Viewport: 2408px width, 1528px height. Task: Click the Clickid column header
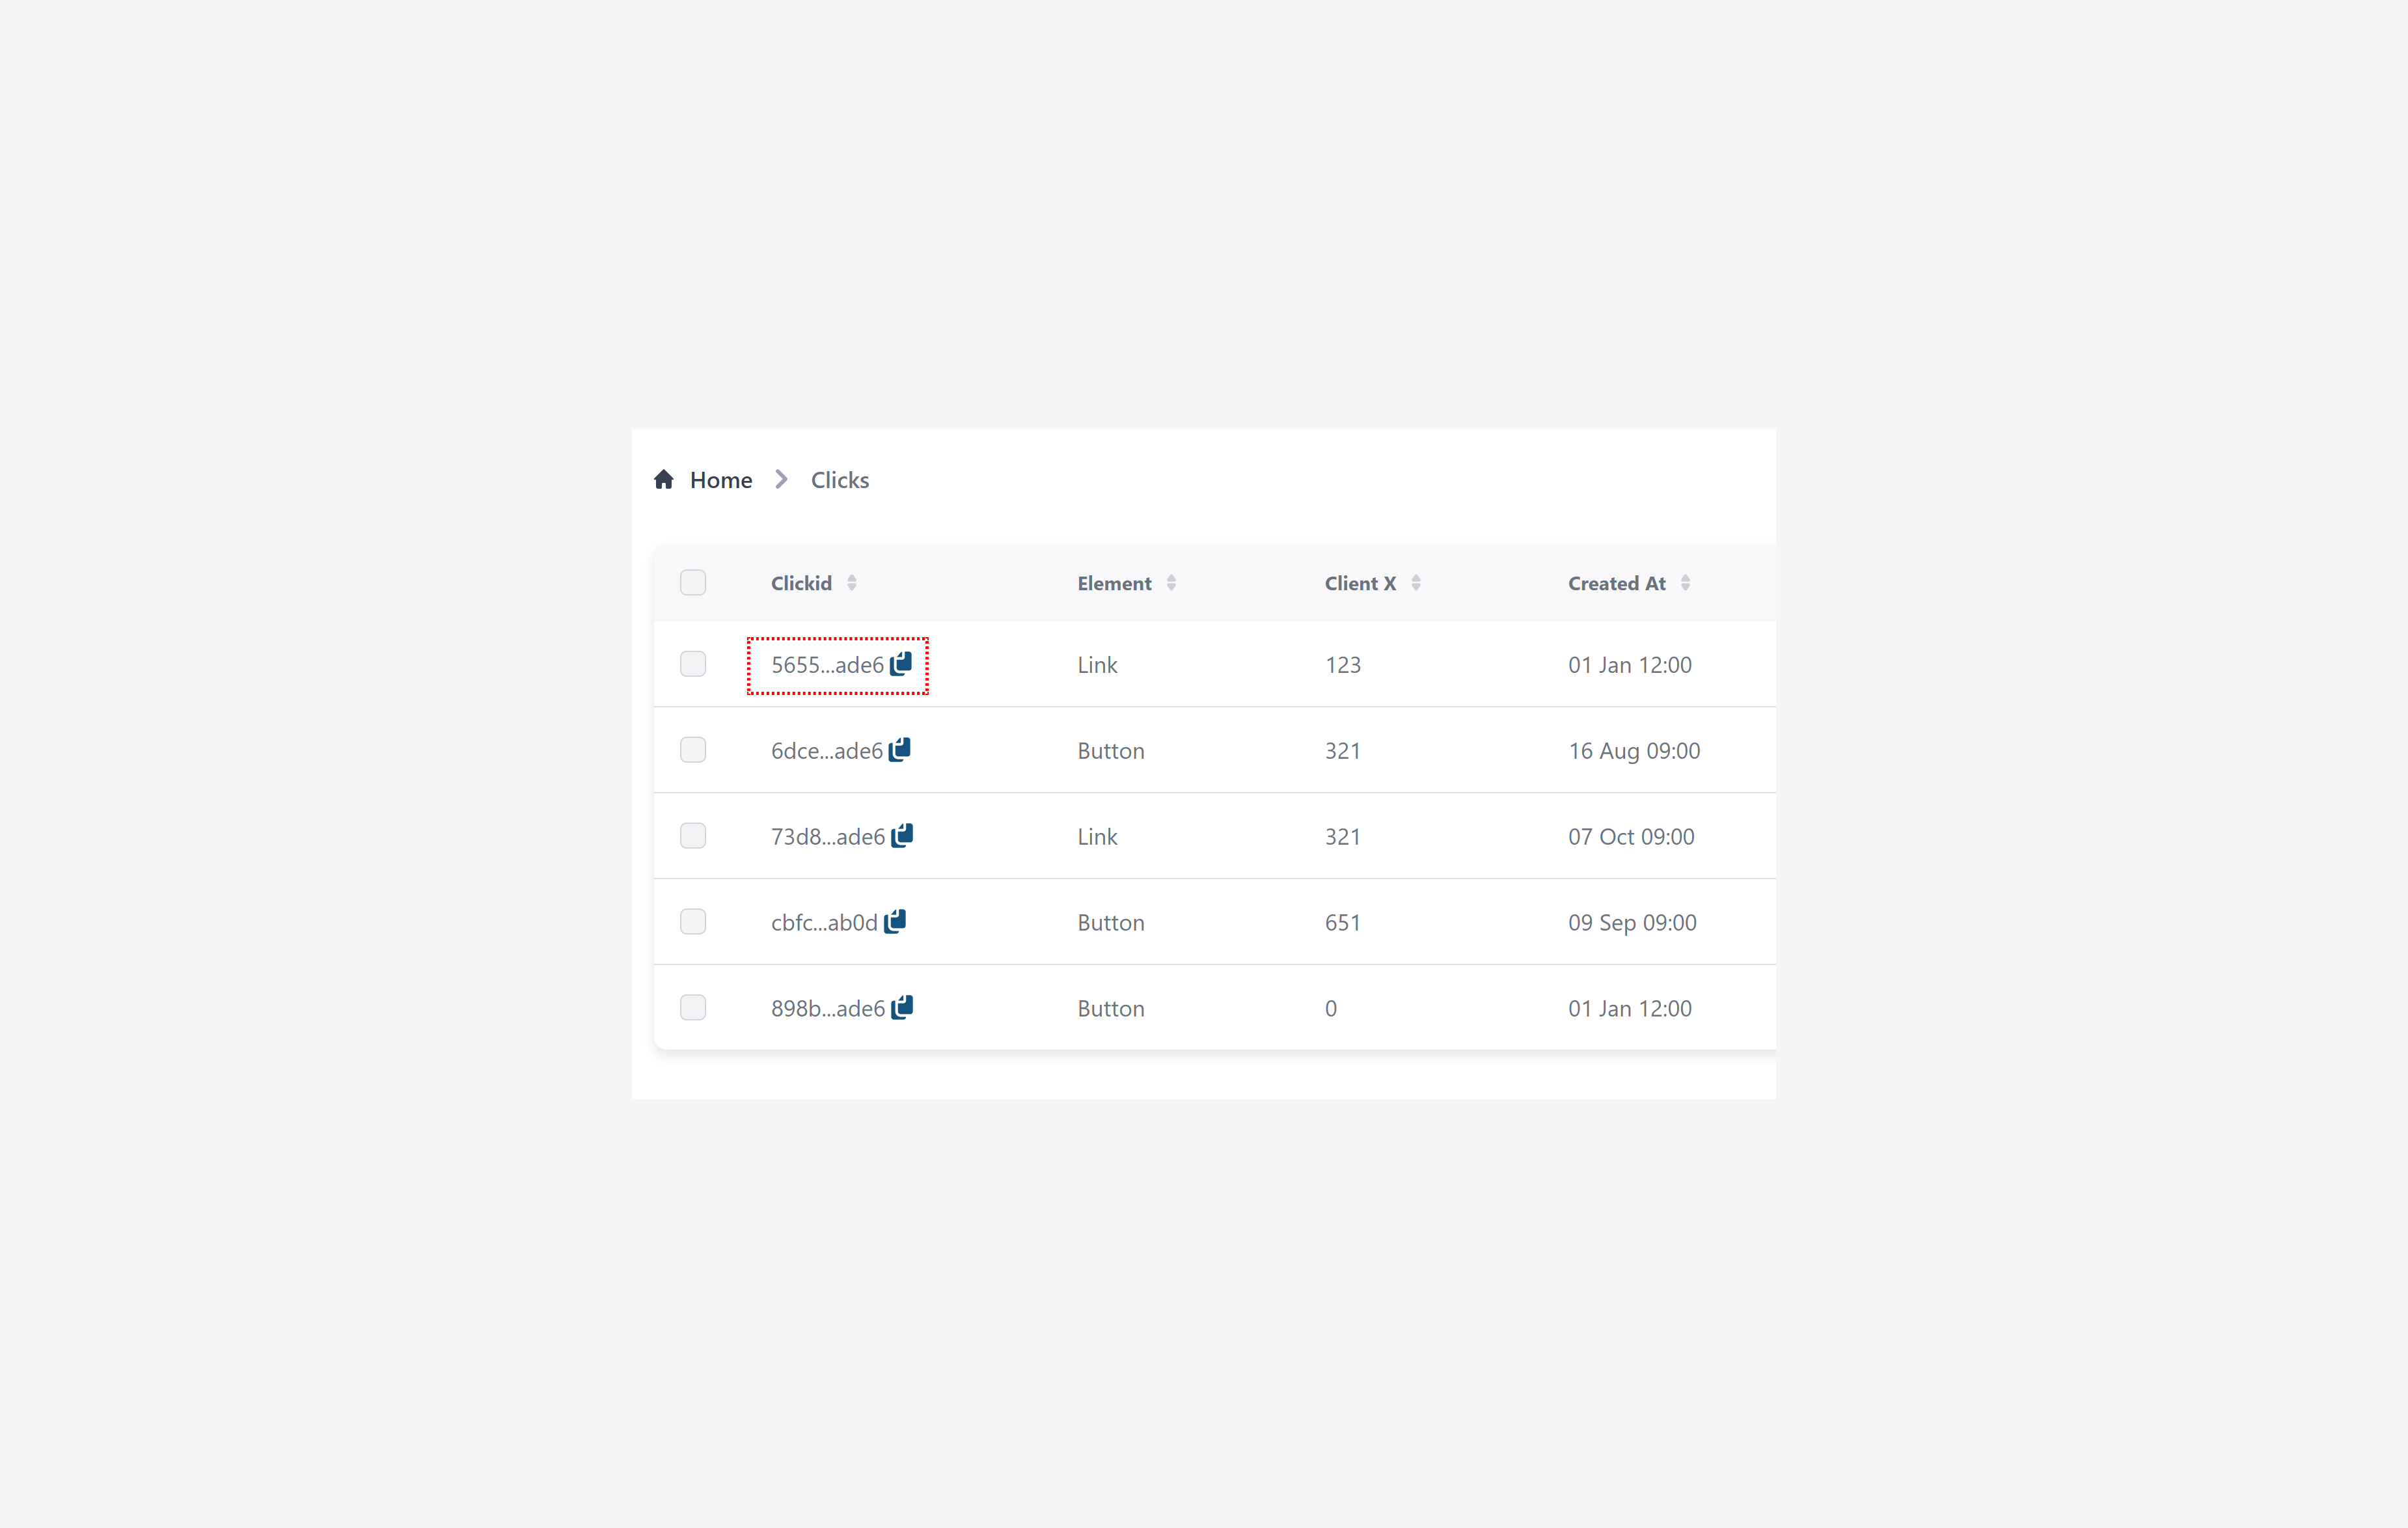(x=801, y=583)
